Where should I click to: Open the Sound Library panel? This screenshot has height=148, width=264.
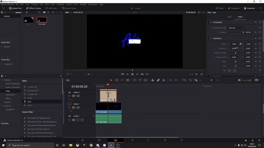coord(69,8)
